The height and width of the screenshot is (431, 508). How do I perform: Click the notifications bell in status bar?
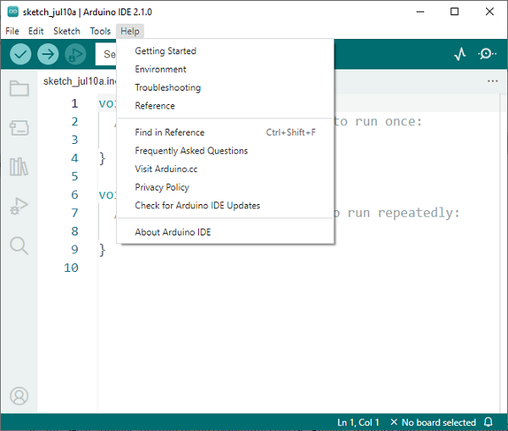489,422
